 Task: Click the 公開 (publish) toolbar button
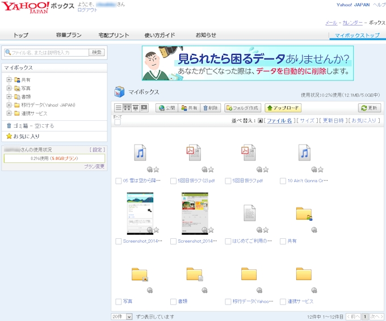167,108
